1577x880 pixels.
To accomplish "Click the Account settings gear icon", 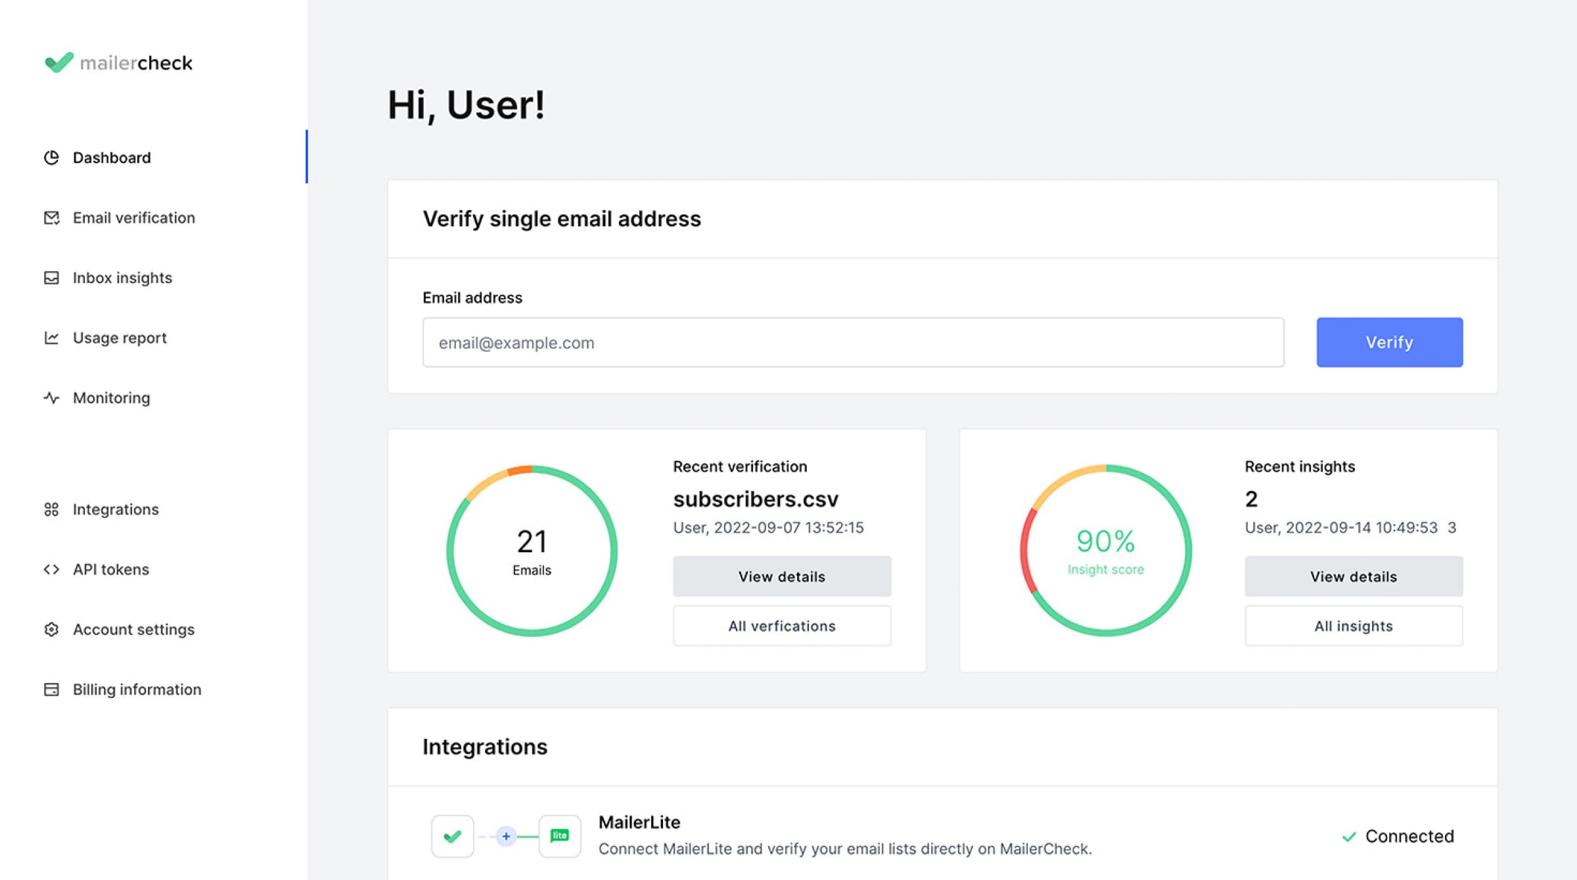I will [51, 630].
